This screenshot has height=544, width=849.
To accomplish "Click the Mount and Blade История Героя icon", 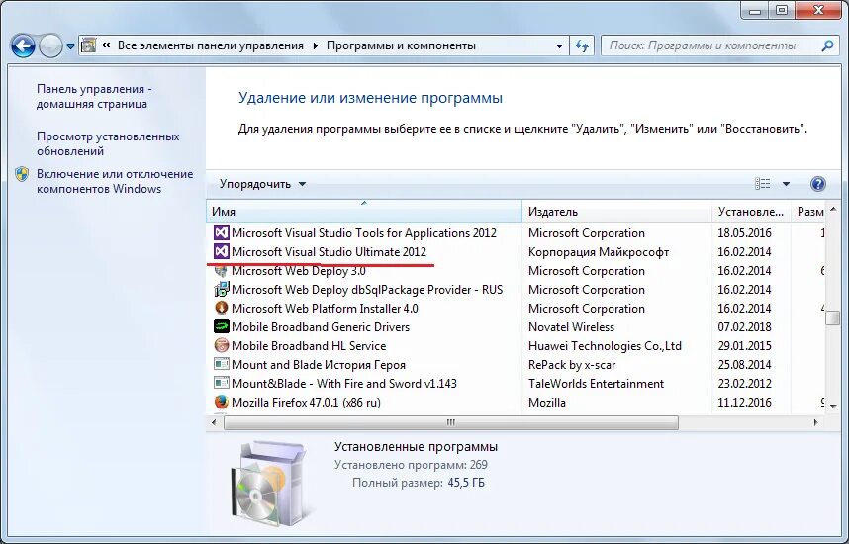I will [x=221, y=364].
